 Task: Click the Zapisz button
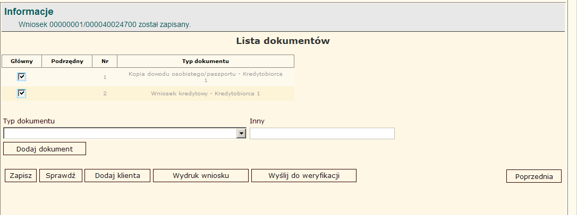tap(21, 176)
